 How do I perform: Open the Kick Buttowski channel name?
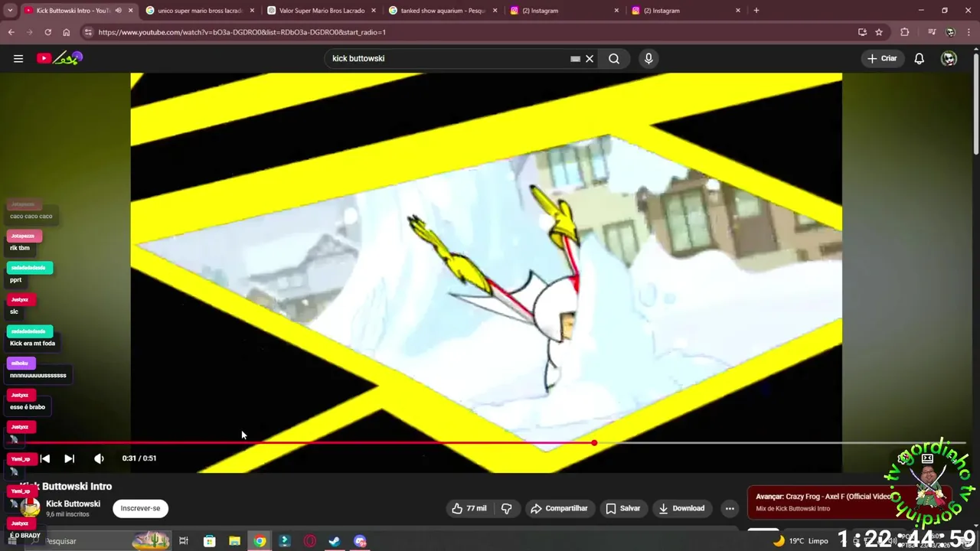(x=73, y=504)
